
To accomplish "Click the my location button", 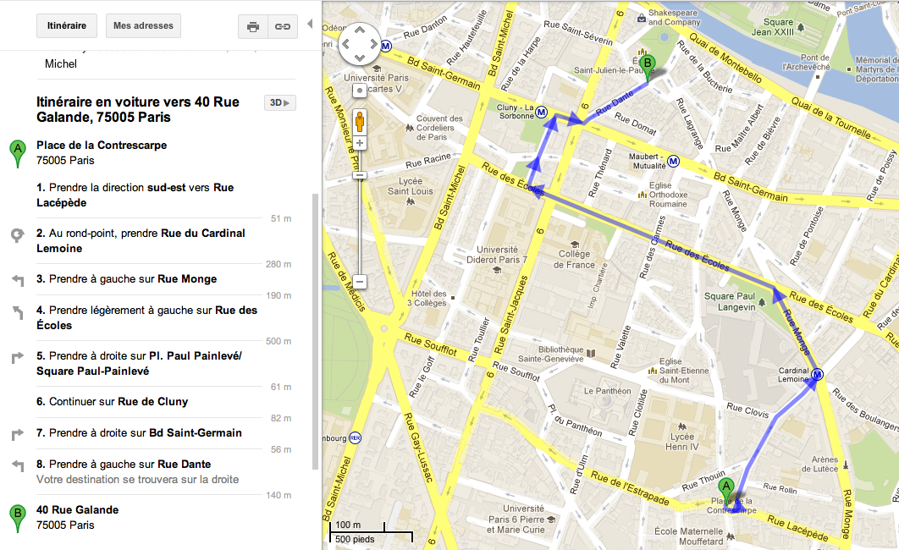I will (360, 90).
